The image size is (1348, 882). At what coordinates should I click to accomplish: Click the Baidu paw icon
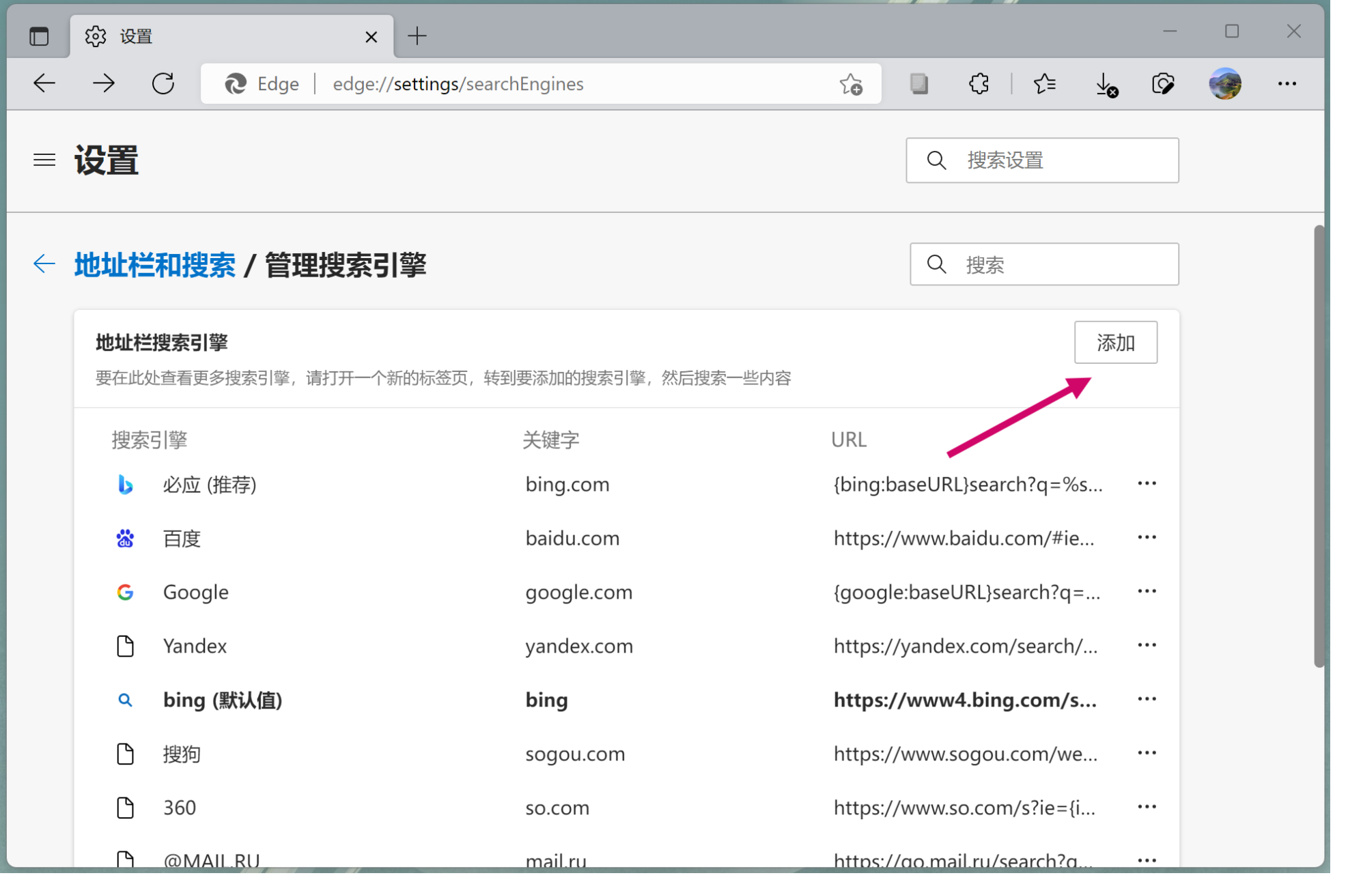tap(125, 539)
